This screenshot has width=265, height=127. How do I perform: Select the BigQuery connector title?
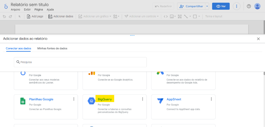(x=105, y=99)
